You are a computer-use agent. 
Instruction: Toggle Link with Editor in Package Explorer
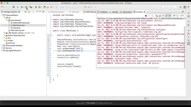coord(29,12)
